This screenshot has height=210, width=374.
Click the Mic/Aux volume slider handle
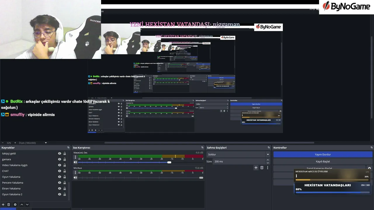coord(201,178)
